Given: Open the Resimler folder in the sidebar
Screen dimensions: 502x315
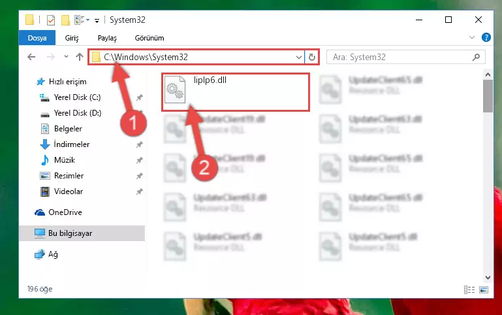Looking at the screenshot, I should [x=69, y=176].
